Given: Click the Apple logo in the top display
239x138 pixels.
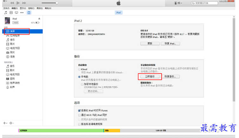Looking at the screenshot, I should click(x=119, y=3).
